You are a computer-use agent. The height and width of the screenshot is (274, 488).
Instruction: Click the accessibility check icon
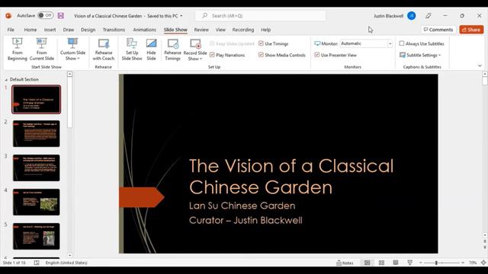click(37, 263)
